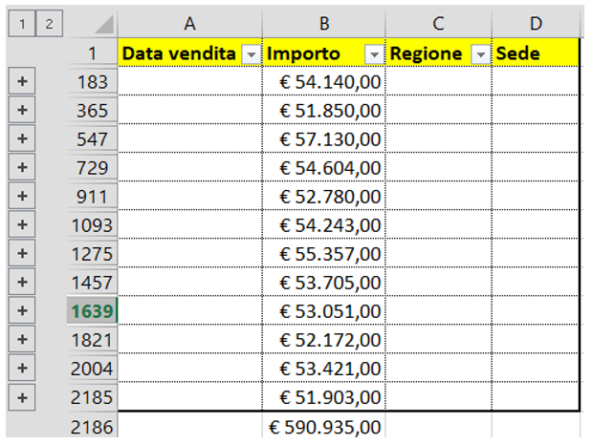592x444 pixels.
Task: Select column D header
Action: [x=536, y=23]
